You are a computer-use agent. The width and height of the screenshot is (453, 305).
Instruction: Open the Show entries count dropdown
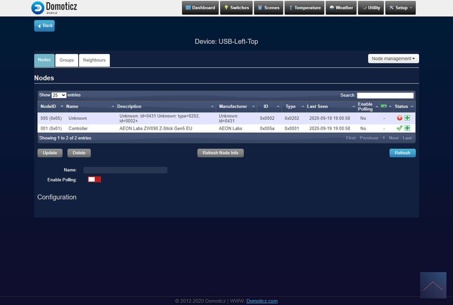(59, 95)
